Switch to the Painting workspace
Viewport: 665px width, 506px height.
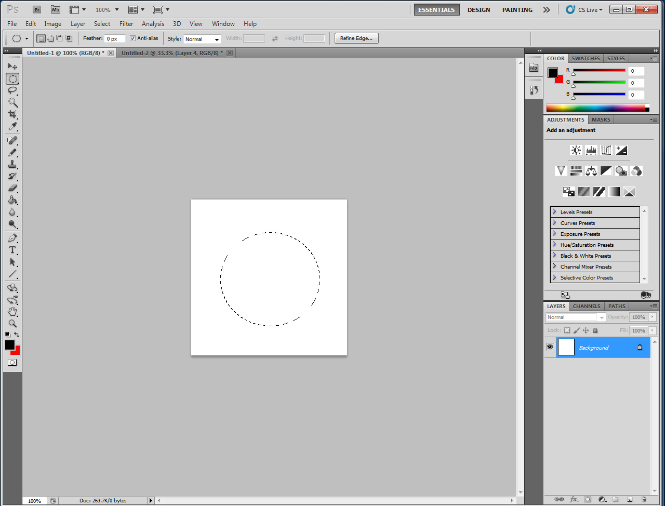(x=517, y=9)
